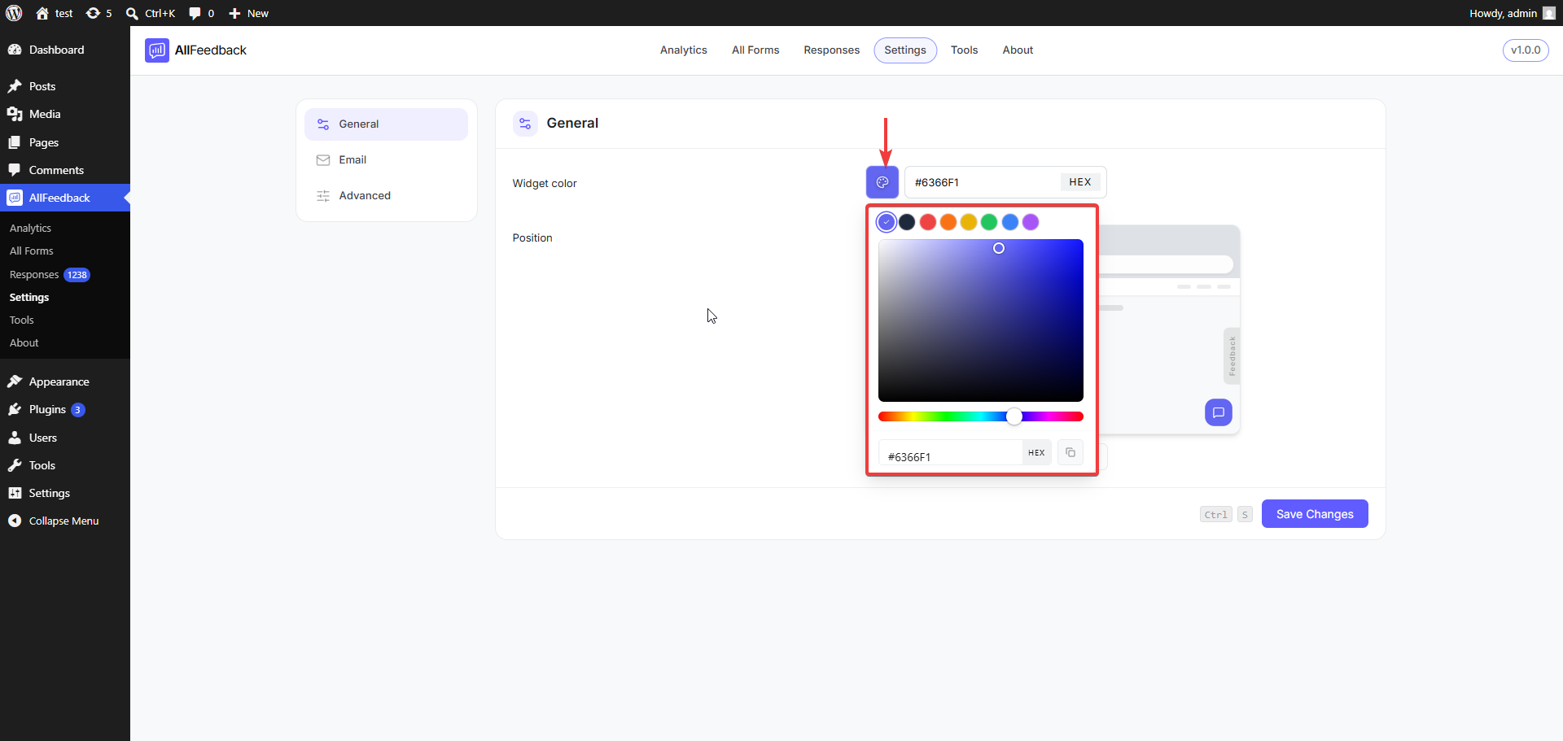This screenshot has height=741, width=1563.
Task: Select Advanced settings section
Action: (386, 196)
